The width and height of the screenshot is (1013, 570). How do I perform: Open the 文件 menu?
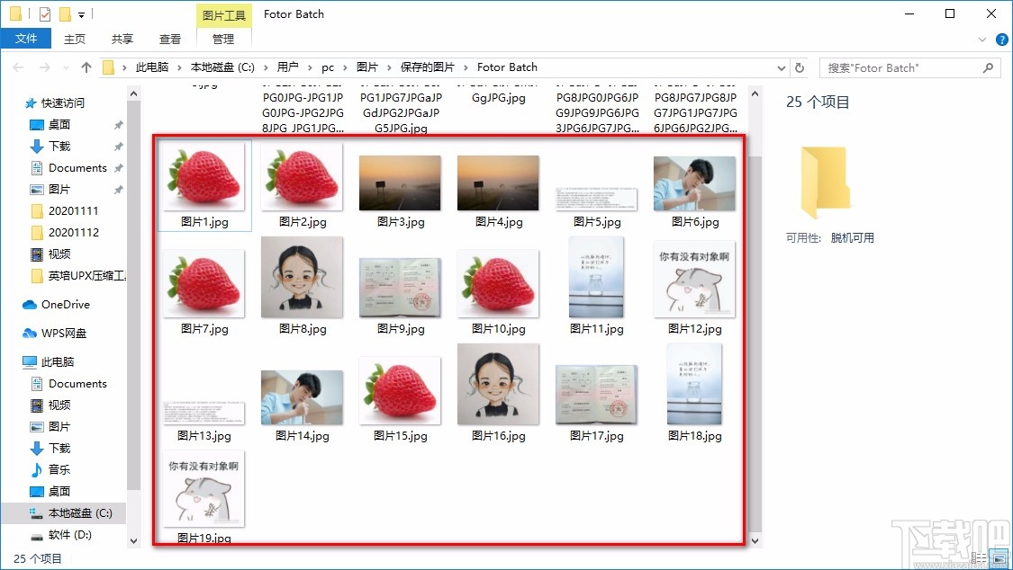(26, 39)
